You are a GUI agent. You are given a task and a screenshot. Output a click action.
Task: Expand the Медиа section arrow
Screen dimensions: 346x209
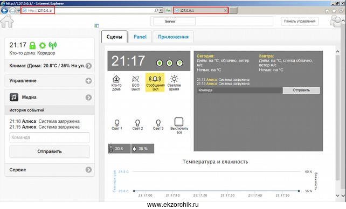[x=89, y=97]
